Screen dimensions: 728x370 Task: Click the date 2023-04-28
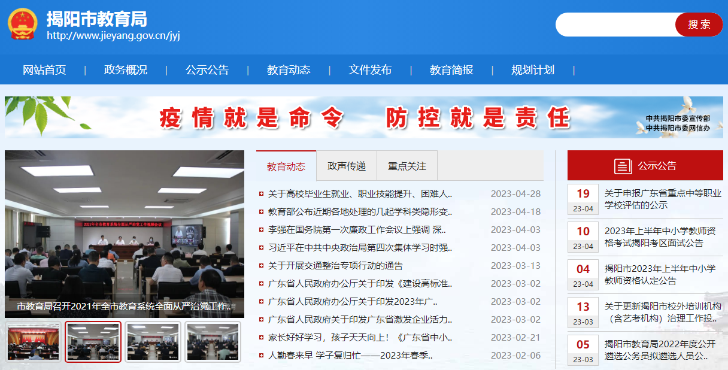tap(515, 194)
